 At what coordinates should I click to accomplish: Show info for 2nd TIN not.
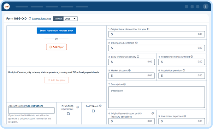click(100, 106)
